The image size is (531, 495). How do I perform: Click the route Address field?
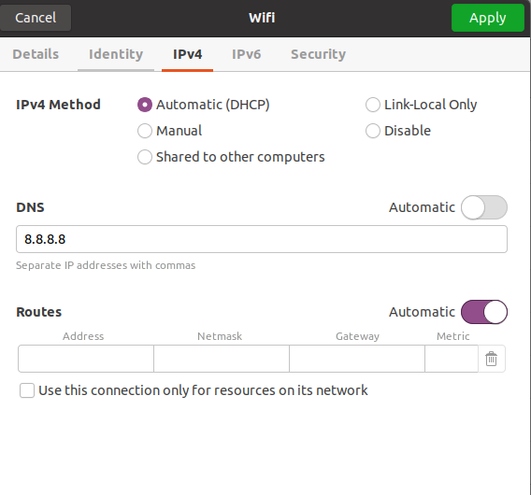pos(86,359)
